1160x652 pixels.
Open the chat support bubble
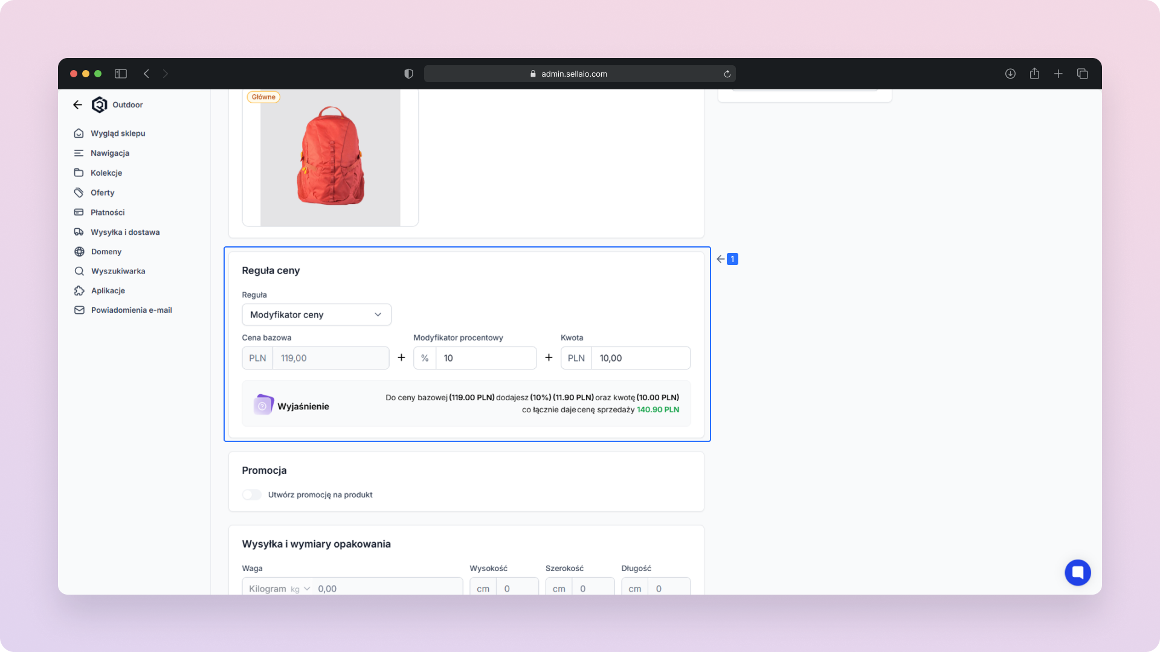pos(1077,572)
